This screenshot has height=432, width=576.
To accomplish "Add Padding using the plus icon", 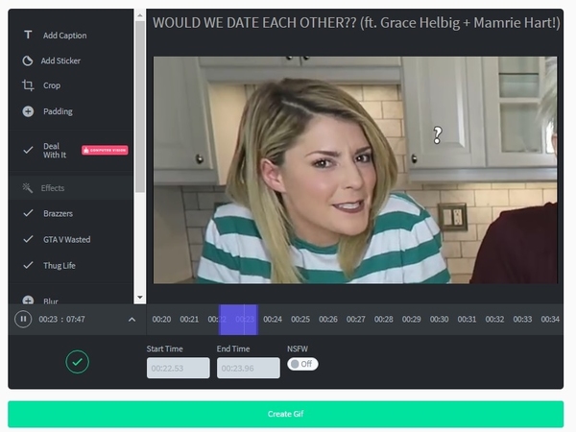I will pyautogui.click(x=28, y=111).
